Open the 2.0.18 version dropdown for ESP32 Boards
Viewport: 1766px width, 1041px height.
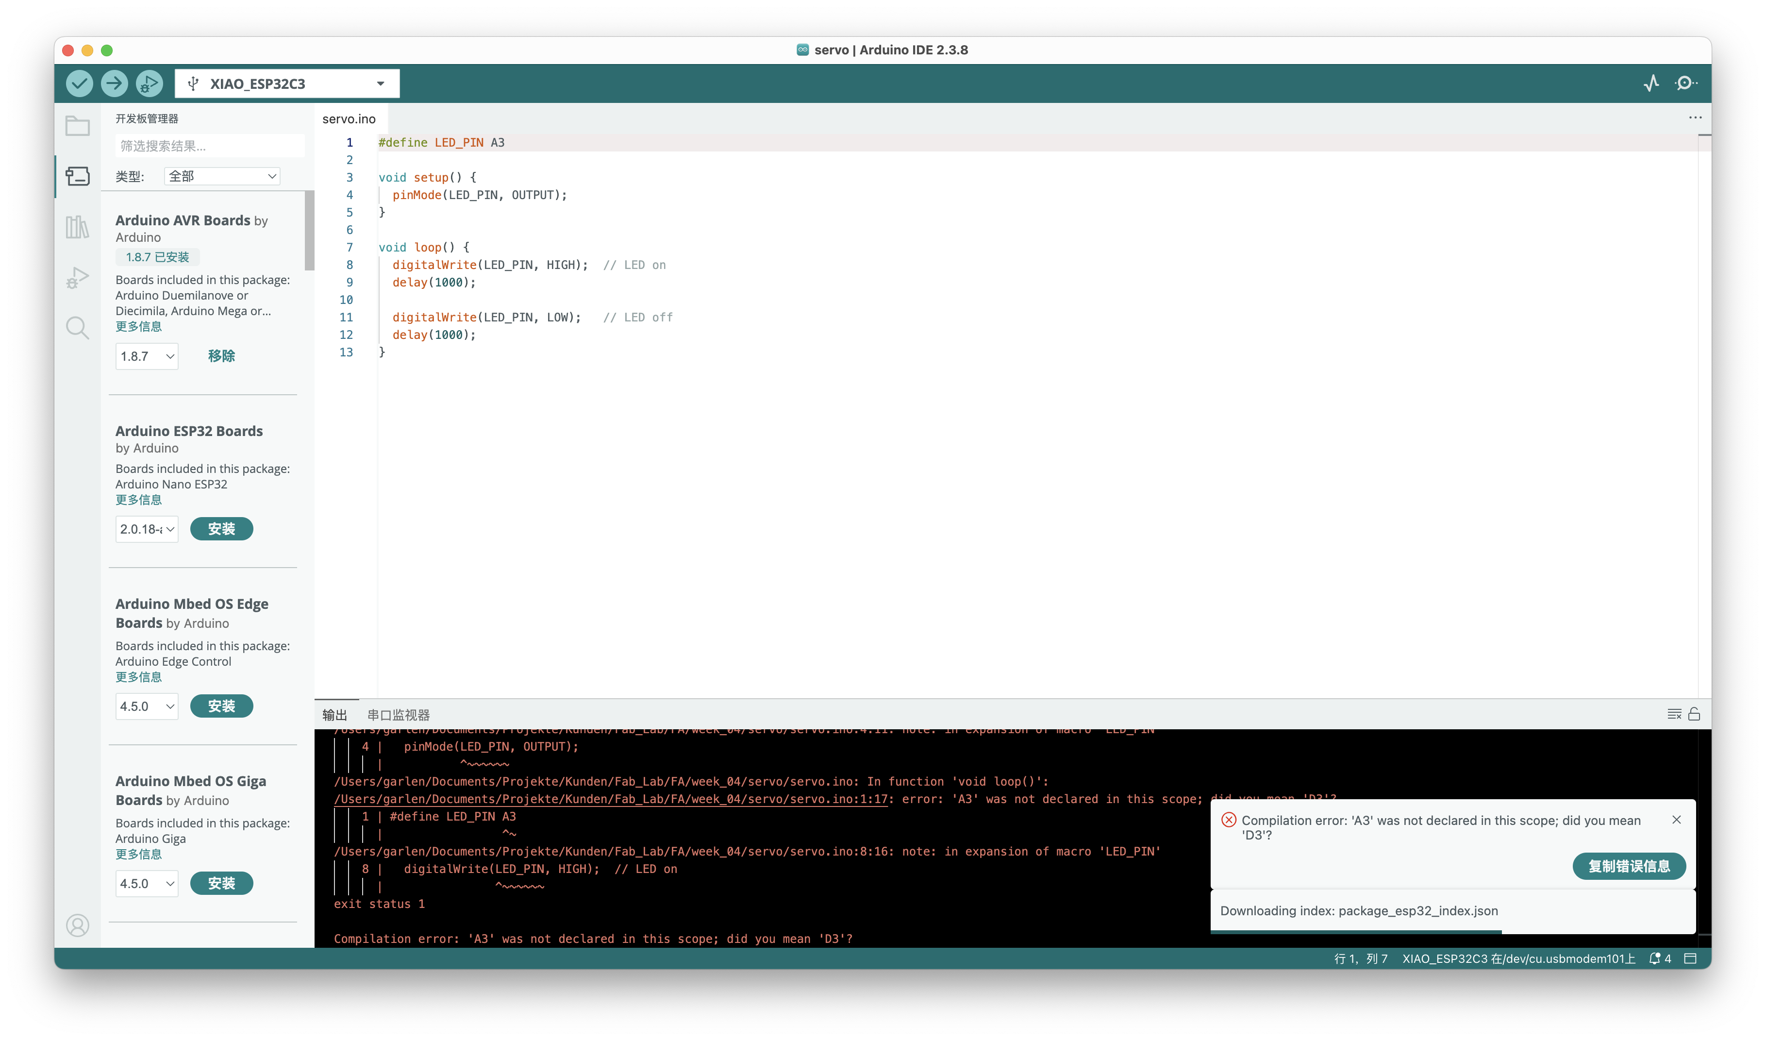[x=147, y=529]
